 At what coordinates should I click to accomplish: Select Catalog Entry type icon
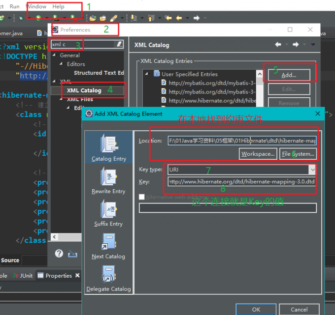coord(109,143)
